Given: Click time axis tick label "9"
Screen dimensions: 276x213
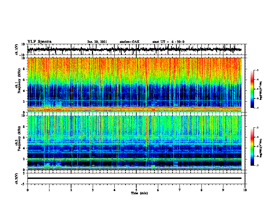Looking at the screenshot, I should tap(223, 190).
